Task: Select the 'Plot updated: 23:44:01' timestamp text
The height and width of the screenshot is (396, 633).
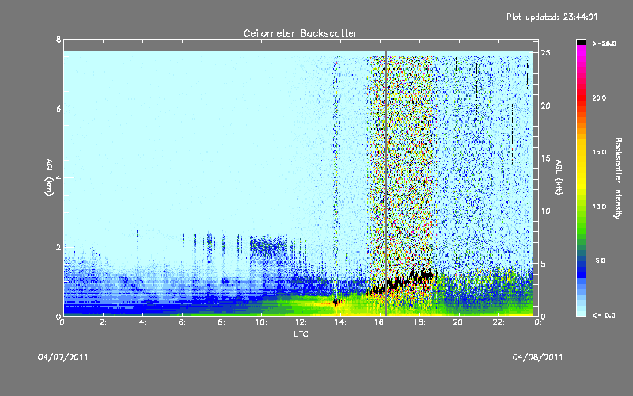Action: pyautogui.click(x=552, y=17)
